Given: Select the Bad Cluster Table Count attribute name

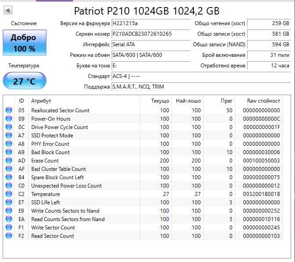Looking at the screenshot, I should click(x=58, y=169).
